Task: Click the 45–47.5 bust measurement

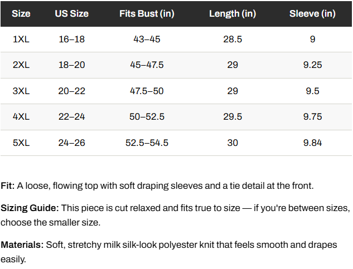Action: point(147,65)
